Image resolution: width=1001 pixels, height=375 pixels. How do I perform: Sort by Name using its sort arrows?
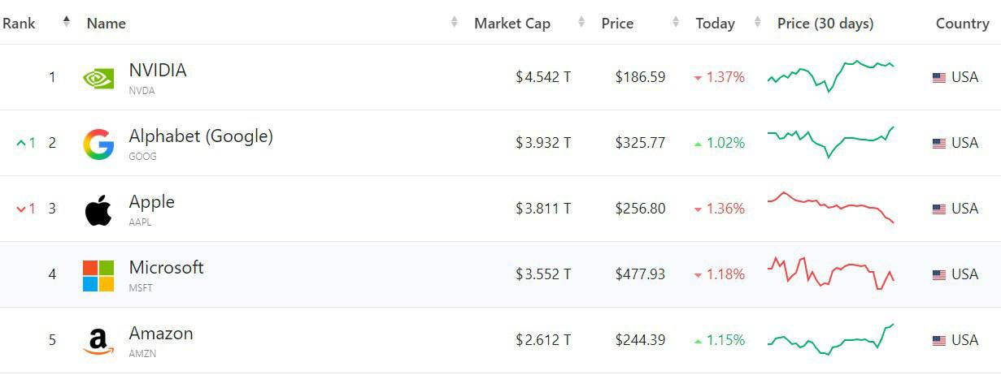coord(455,23)
